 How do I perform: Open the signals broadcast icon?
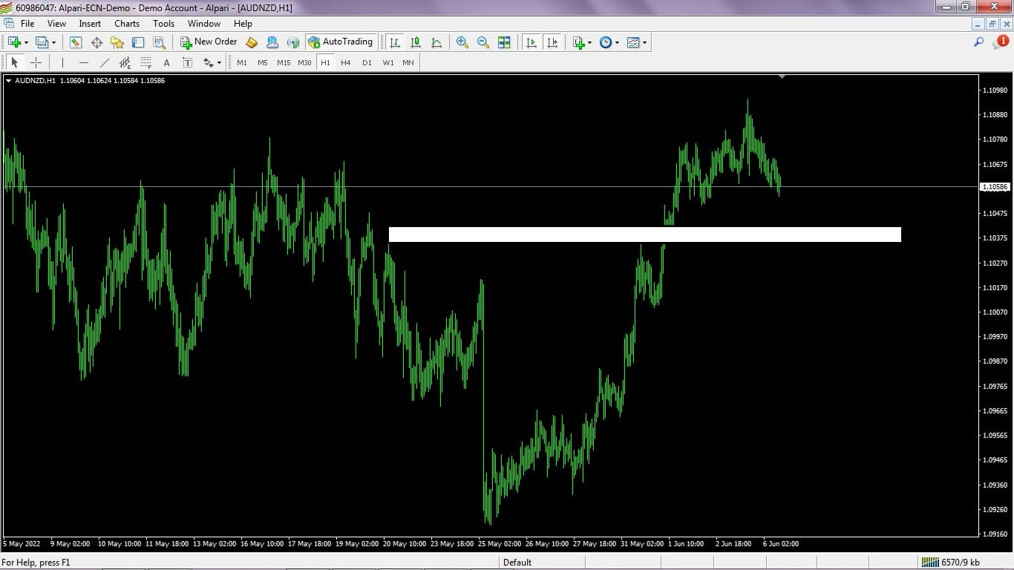[293, 42]
